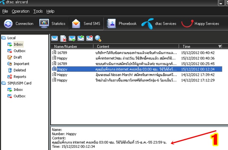This screenshot has height=150, width=228.
Task: Open the File menu
Action: pyautogui.click(x=5, y=11)
